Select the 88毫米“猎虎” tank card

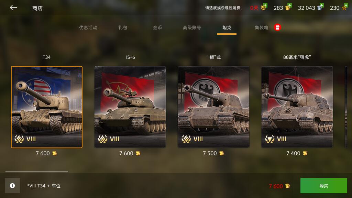click(297, 107)
